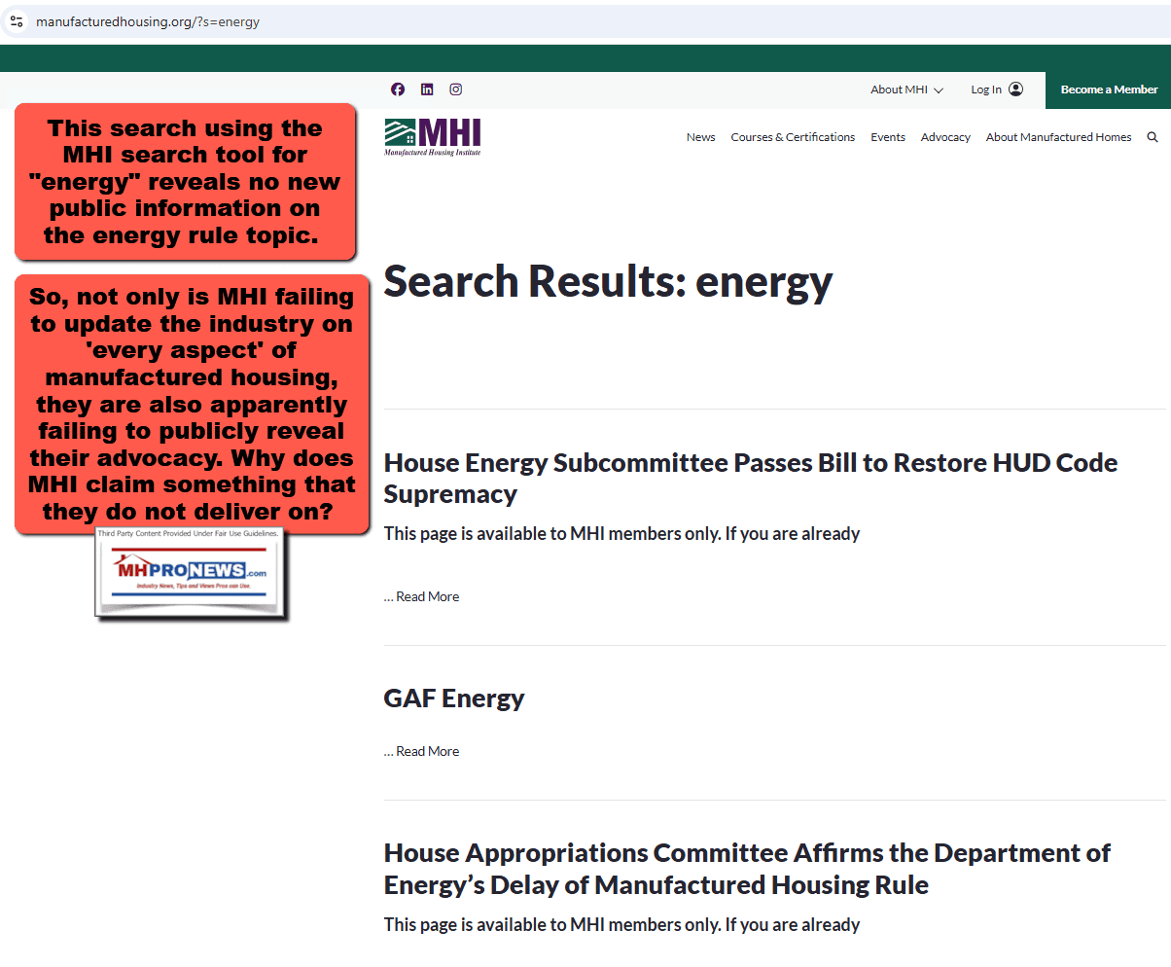Image resolution: width=1171 pixels, height=967 pixels.
Task: Open the Events navigation item
Action: click(x=887, y=137)
